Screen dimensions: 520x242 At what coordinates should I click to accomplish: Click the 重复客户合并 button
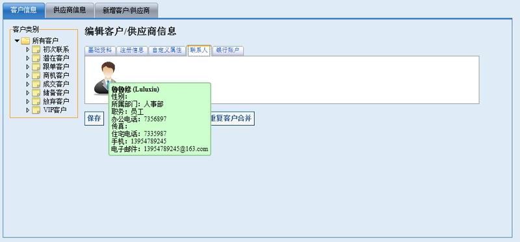(233, 119)
